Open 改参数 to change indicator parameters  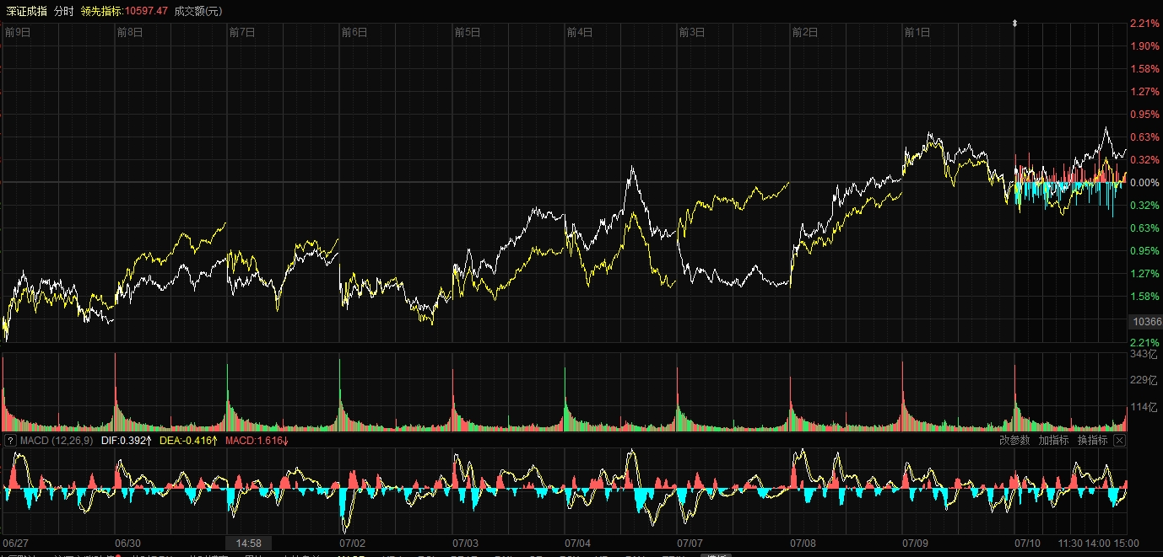pyautogui.click(x=1014, y=440)
